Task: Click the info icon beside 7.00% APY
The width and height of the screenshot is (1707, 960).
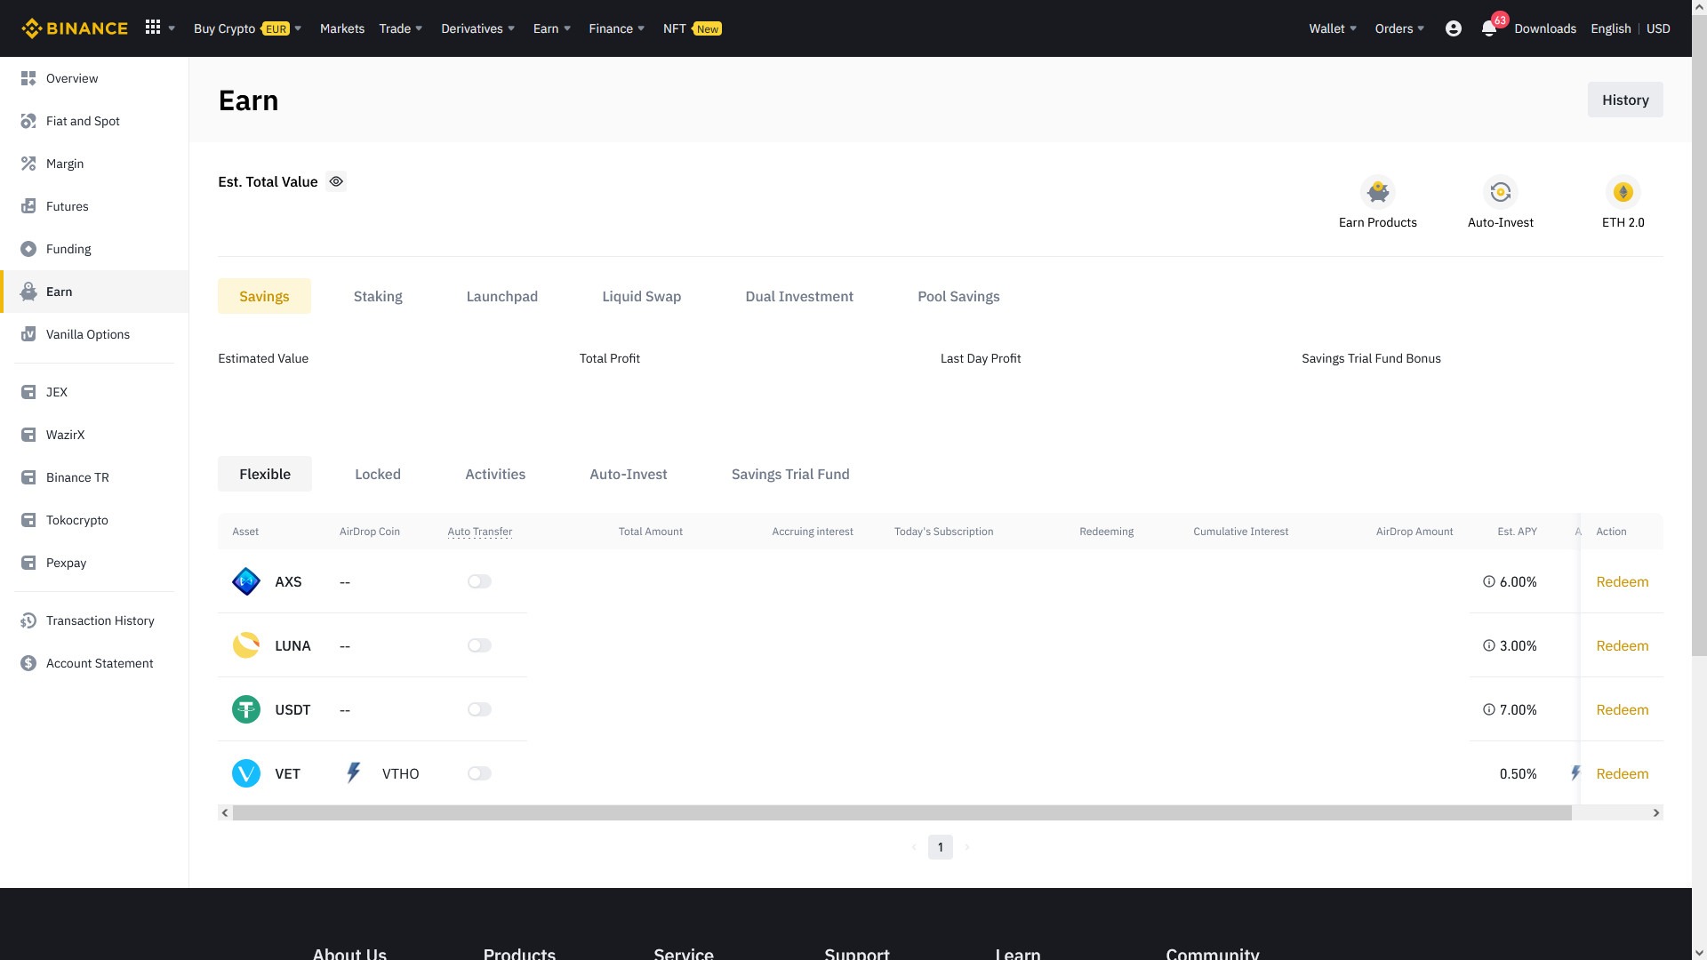Action: [x=1489, y=709]
